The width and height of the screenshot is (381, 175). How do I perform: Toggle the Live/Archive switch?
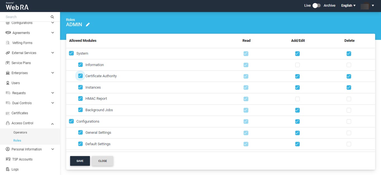(316, 6)
